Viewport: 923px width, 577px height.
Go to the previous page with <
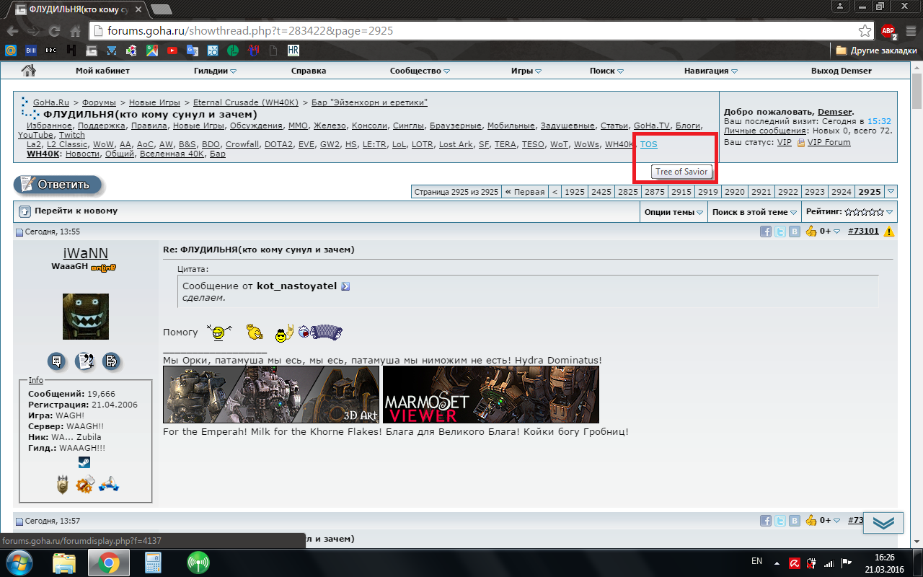tap(555, 192)
